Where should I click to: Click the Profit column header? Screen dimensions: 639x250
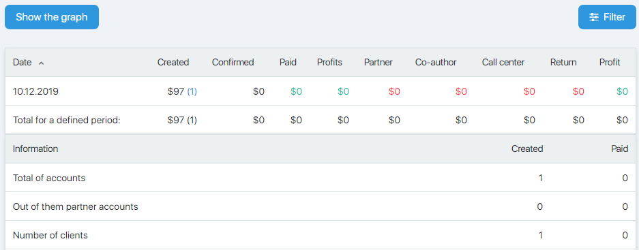tap(610, 62)
